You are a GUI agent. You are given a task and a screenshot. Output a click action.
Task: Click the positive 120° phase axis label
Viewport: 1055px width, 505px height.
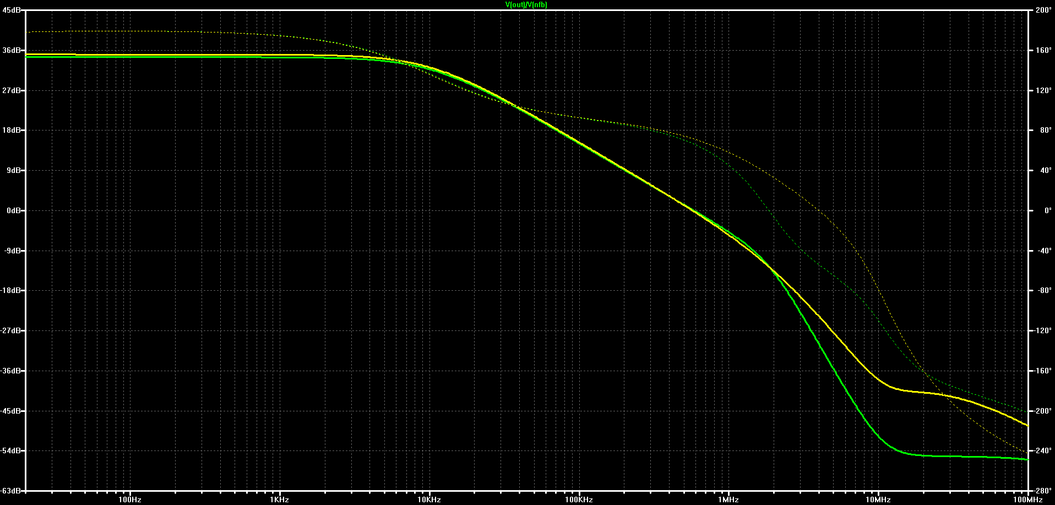[1043, 90]
